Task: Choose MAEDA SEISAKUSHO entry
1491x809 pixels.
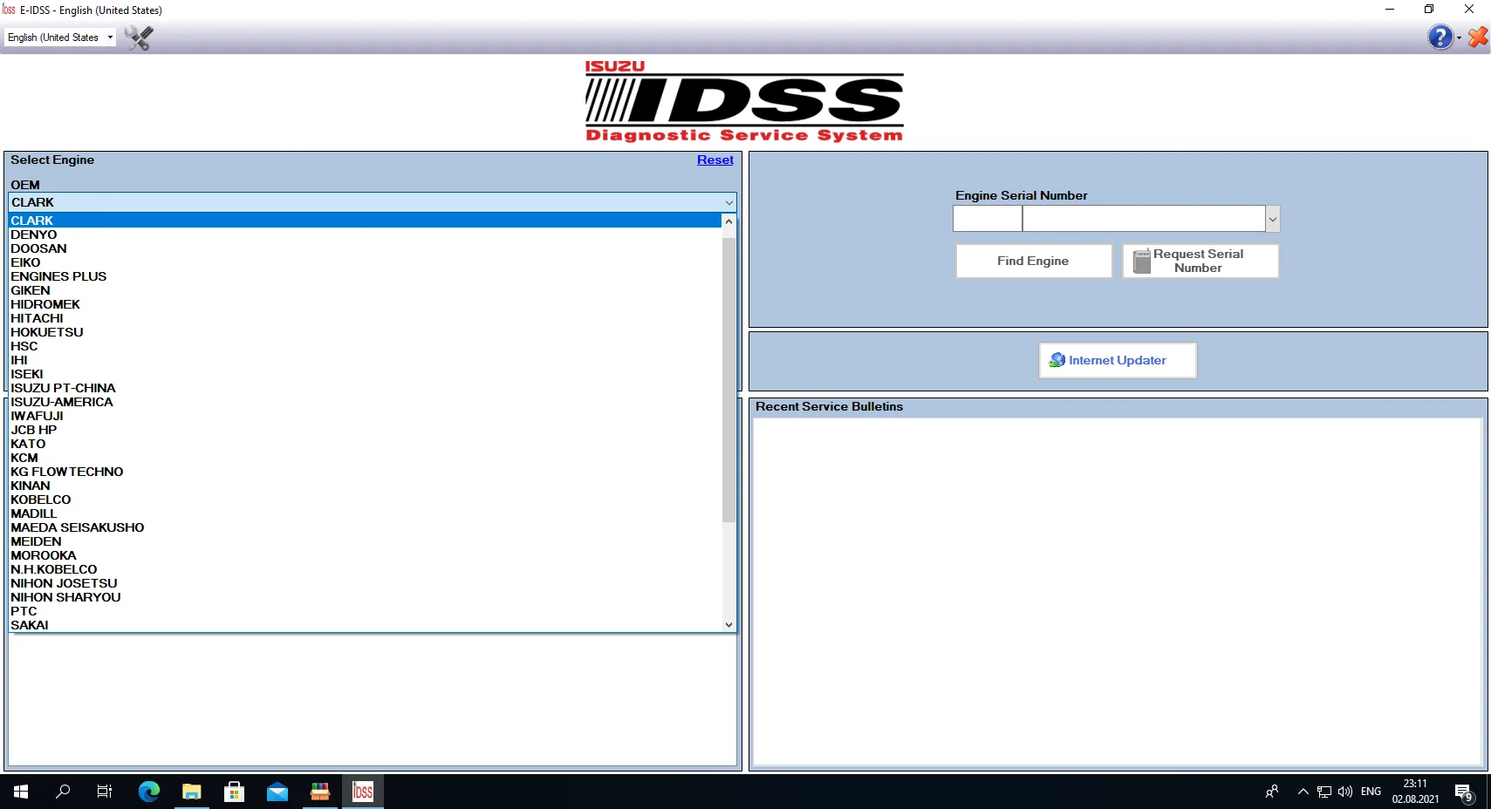Action: point(366,527)
